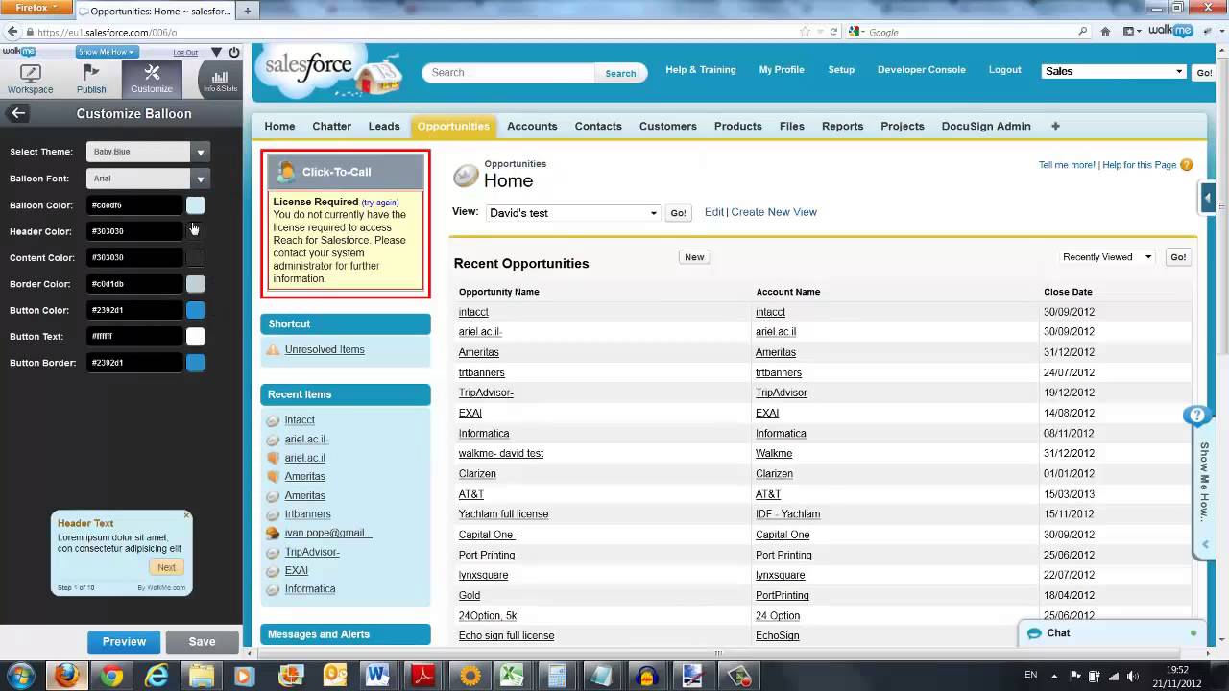Image resolution: width=1229 pixels, height=691 pixels.
Task: Open Help & Training link
Action: click(701, 70)
